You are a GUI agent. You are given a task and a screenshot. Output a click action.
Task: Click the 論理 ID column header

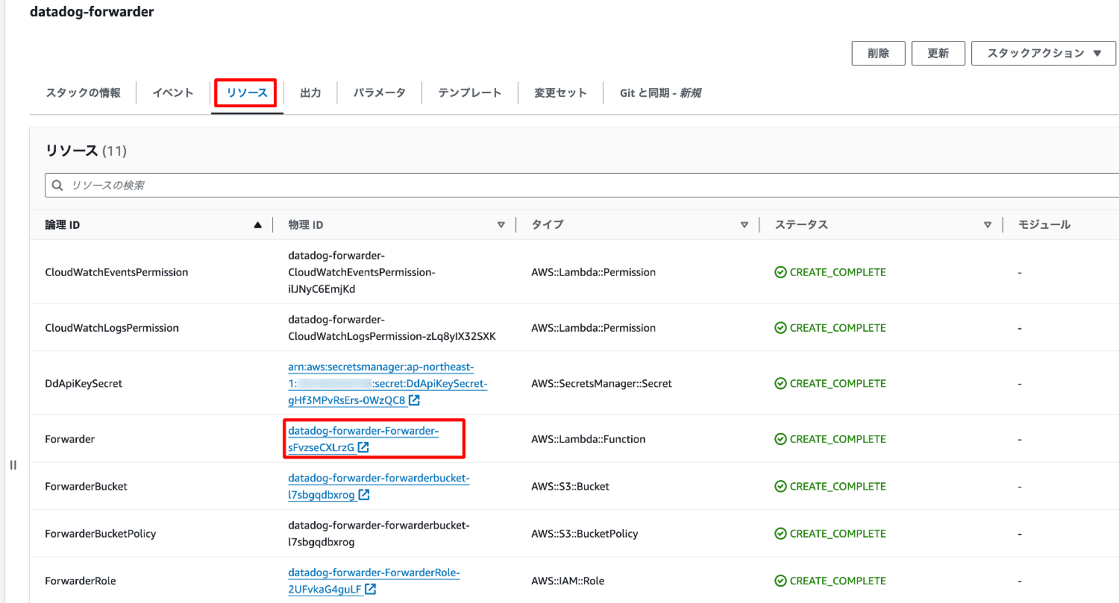click(x=62, y=225)
